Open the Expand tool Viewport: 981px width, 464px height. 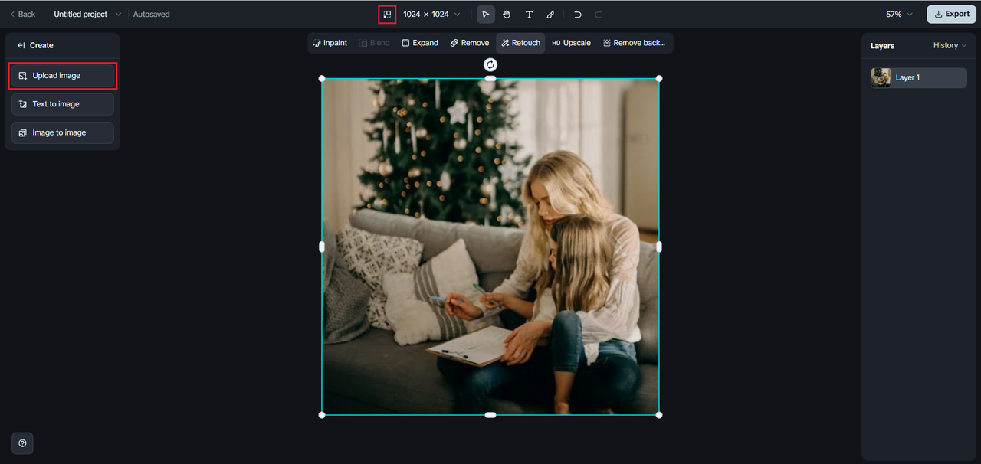coord(420,43)
